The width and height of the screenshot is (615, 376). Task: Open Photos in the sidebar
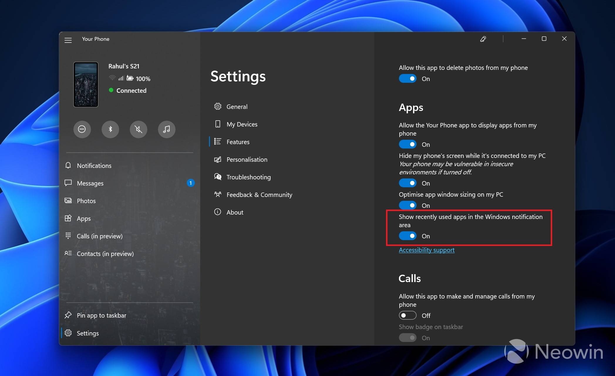coord(129,201)
